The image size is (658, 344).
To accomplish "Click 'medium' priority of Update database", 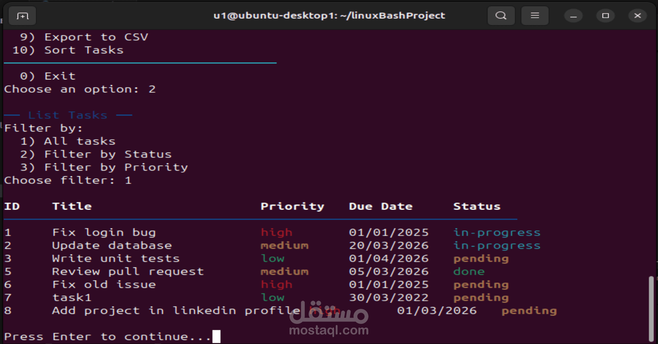I will pos(285,245).
